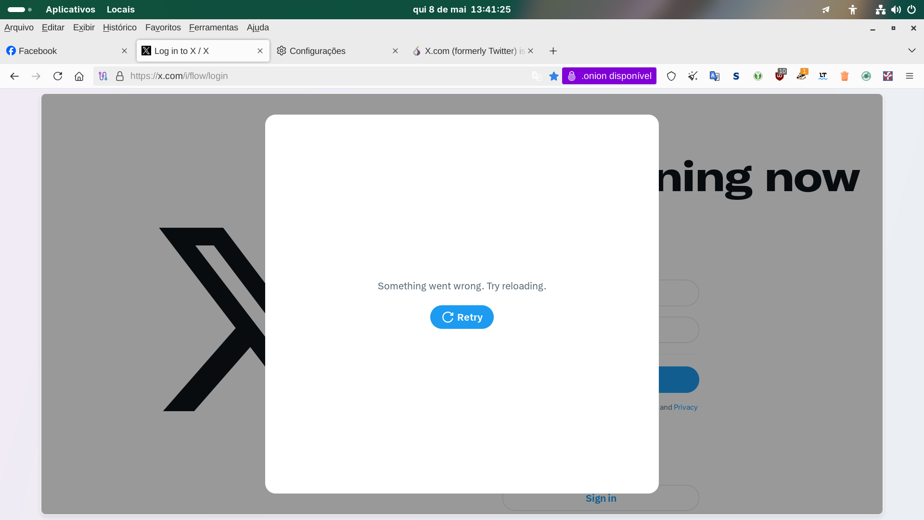Toggle the blue bookmark star
This screenshot has height=520, width=924.
554,76
